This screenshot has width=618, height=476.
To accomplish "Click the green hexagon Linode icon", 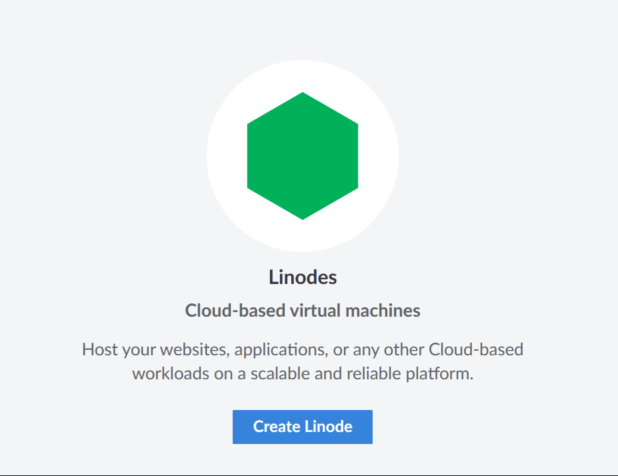I will (303, 156).
